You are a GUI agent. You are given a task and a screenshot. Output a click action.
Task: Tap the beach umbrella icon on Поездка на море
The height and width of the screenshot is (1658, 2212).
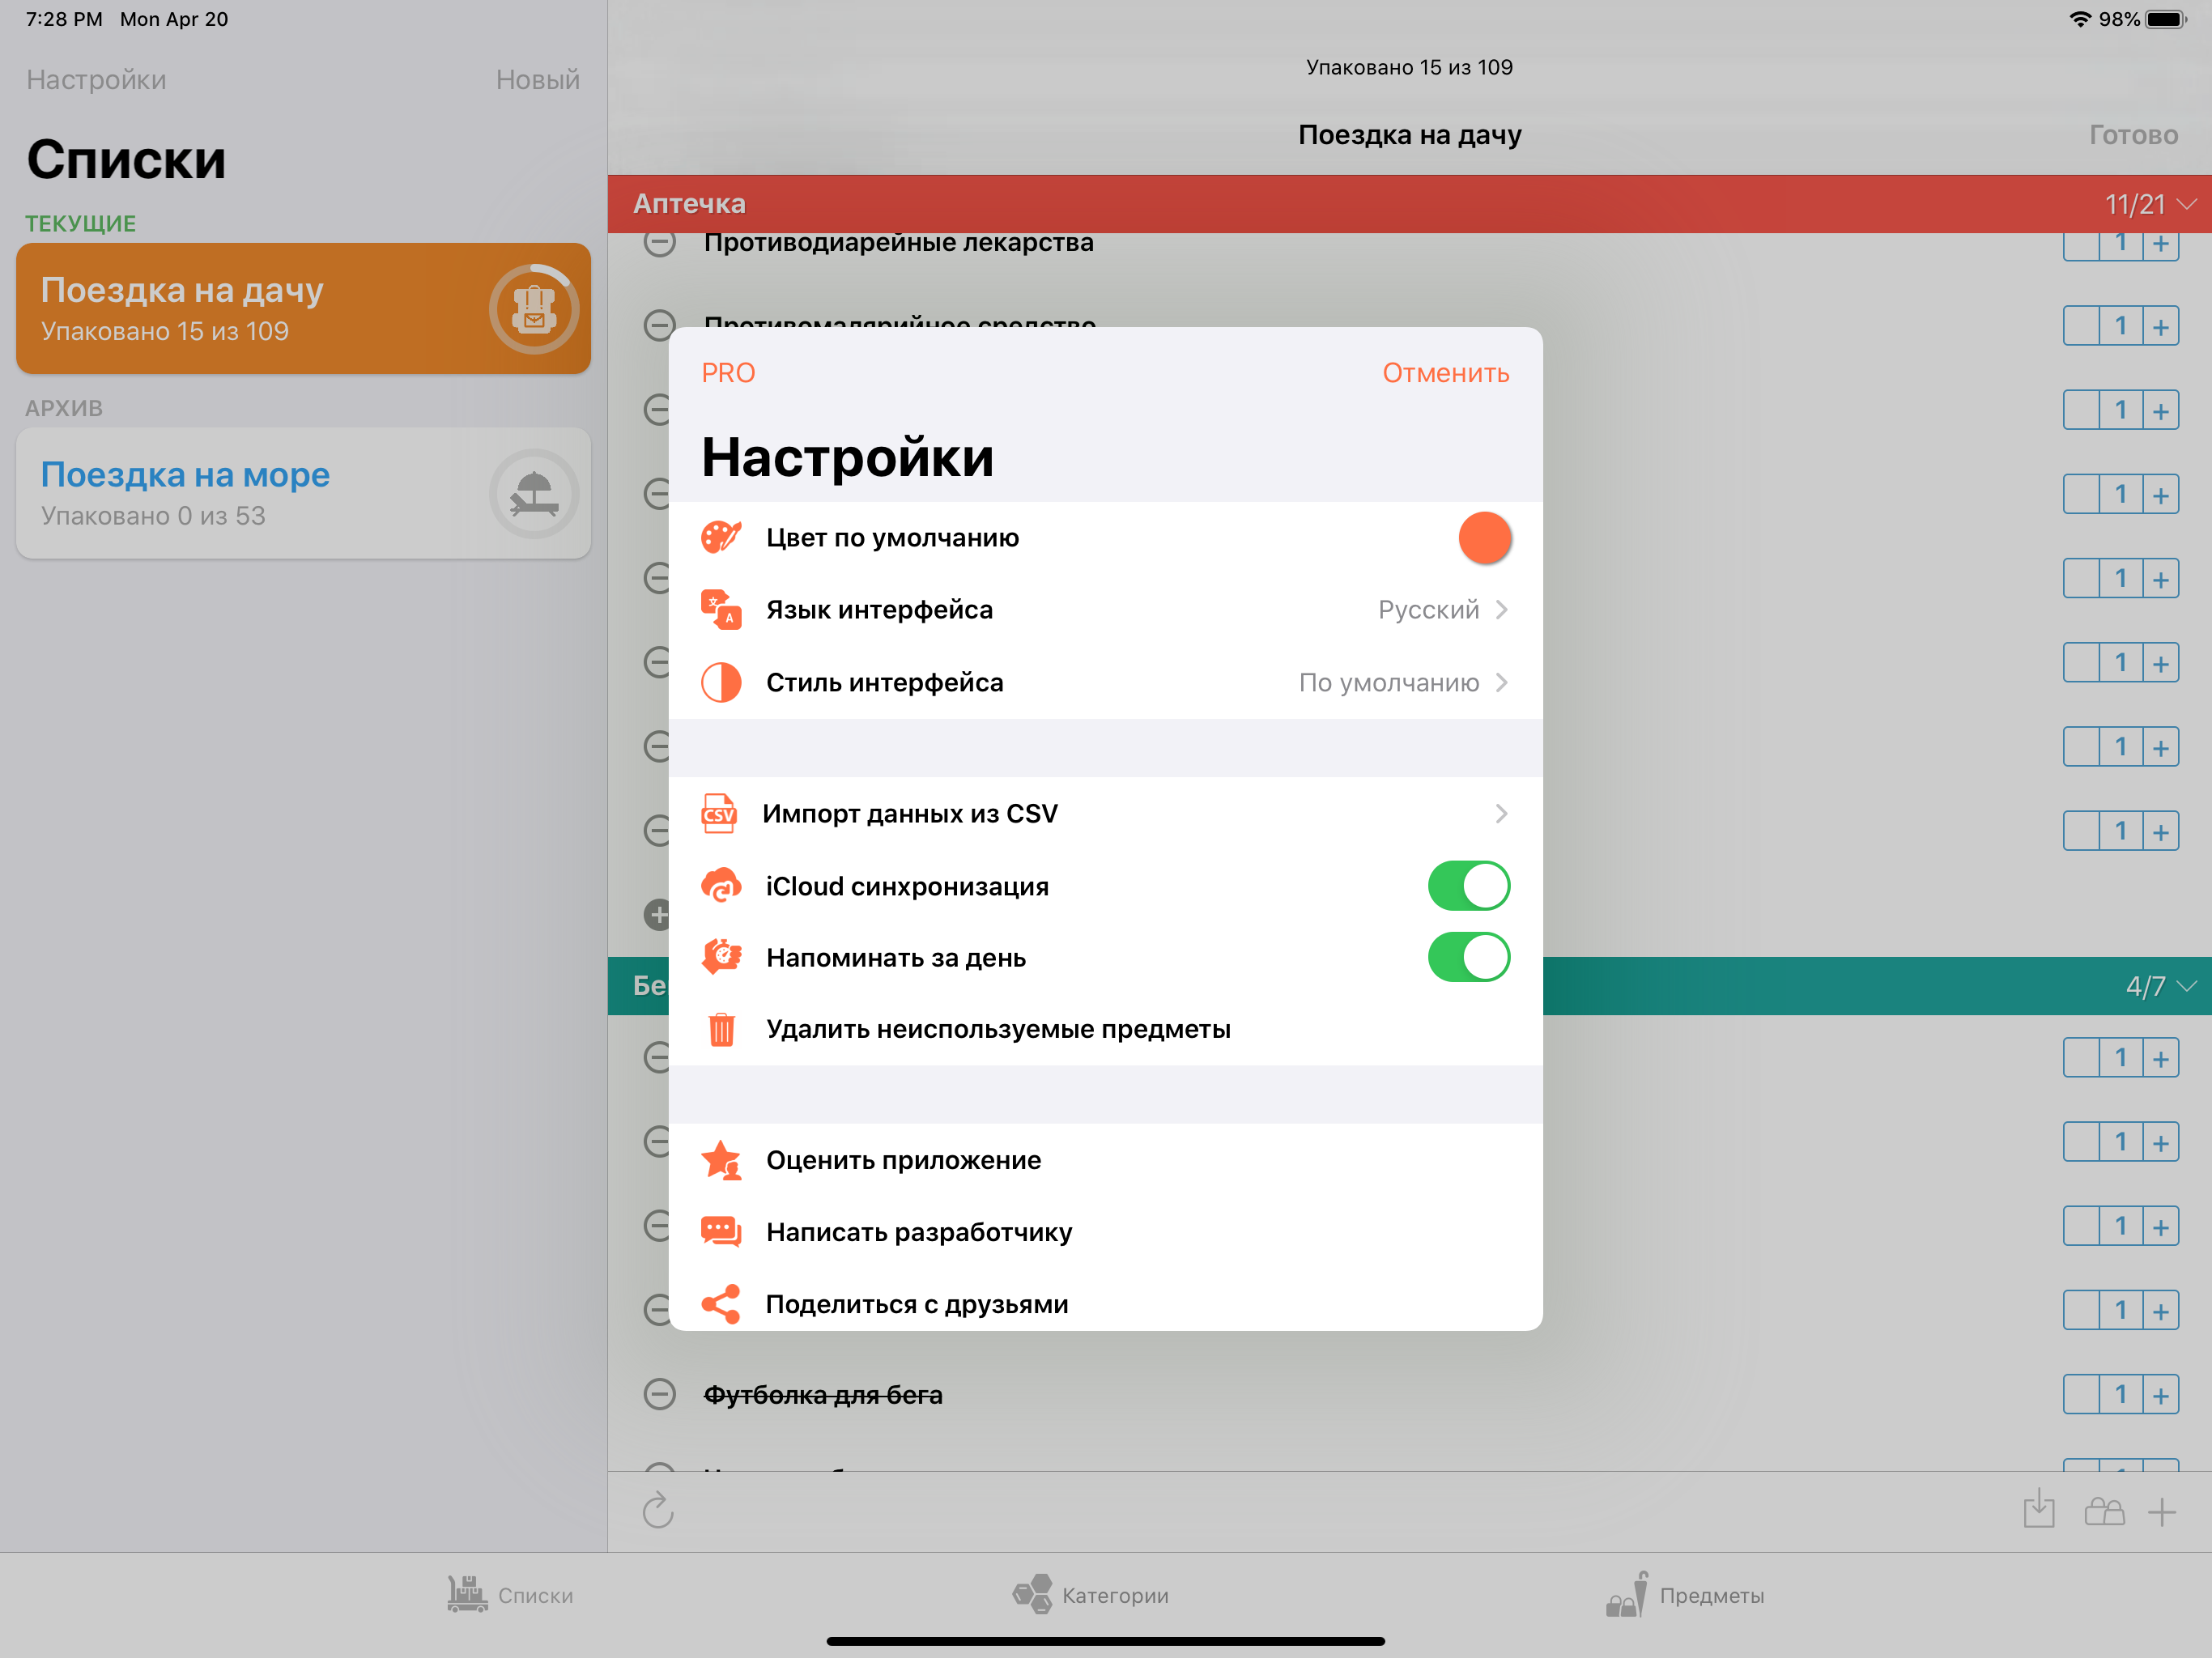coord(534,494)
